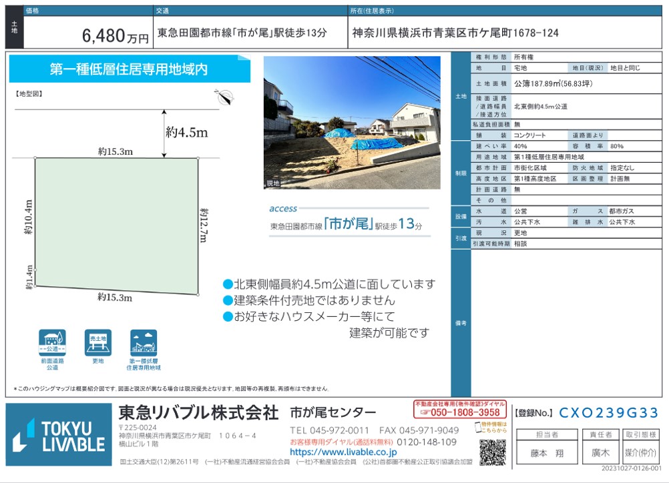The height and width of the screenshot is (483, 669).
Task: Click the 更地 land-for-sale sign icon
Action: point(97,343)
